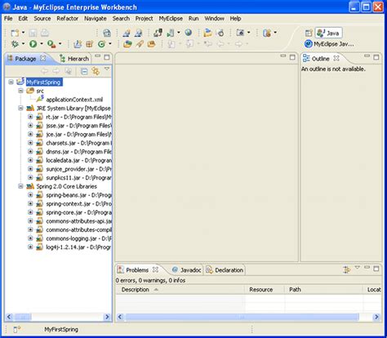Click the globe web browser toolbar icon
Screen dimensions: 387x338
[188, 33]
